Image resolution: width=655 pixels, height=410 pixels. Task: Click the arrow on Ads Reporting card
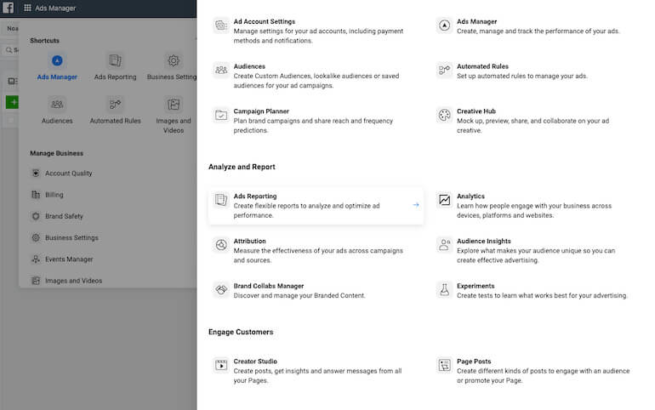tap(416, 205)
